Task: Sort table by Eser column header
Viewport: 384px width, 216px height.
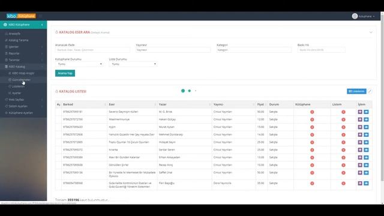Action: (x=132, y=104)
